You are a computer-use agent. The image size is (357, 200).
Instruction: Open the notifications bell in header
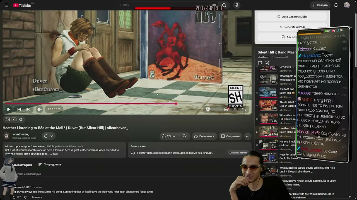coord(336,5)
